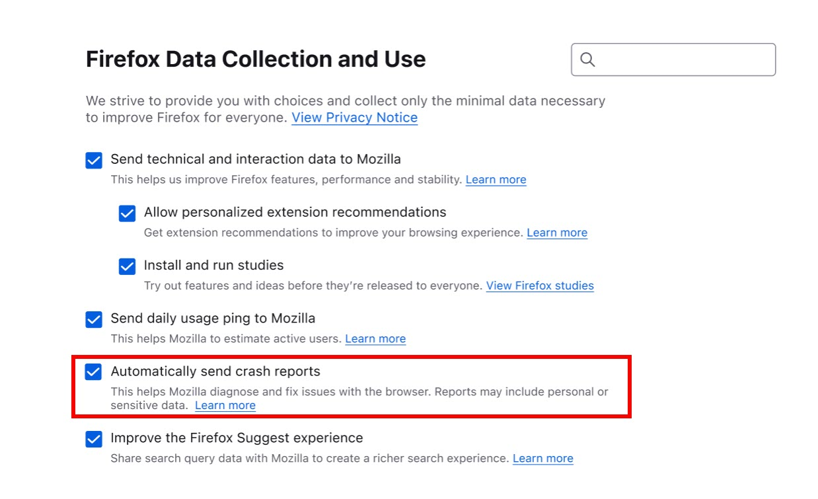Toggle Improve the Firefox Suggest experience
This screenshot has height=499, width=818.
(93, 438)
